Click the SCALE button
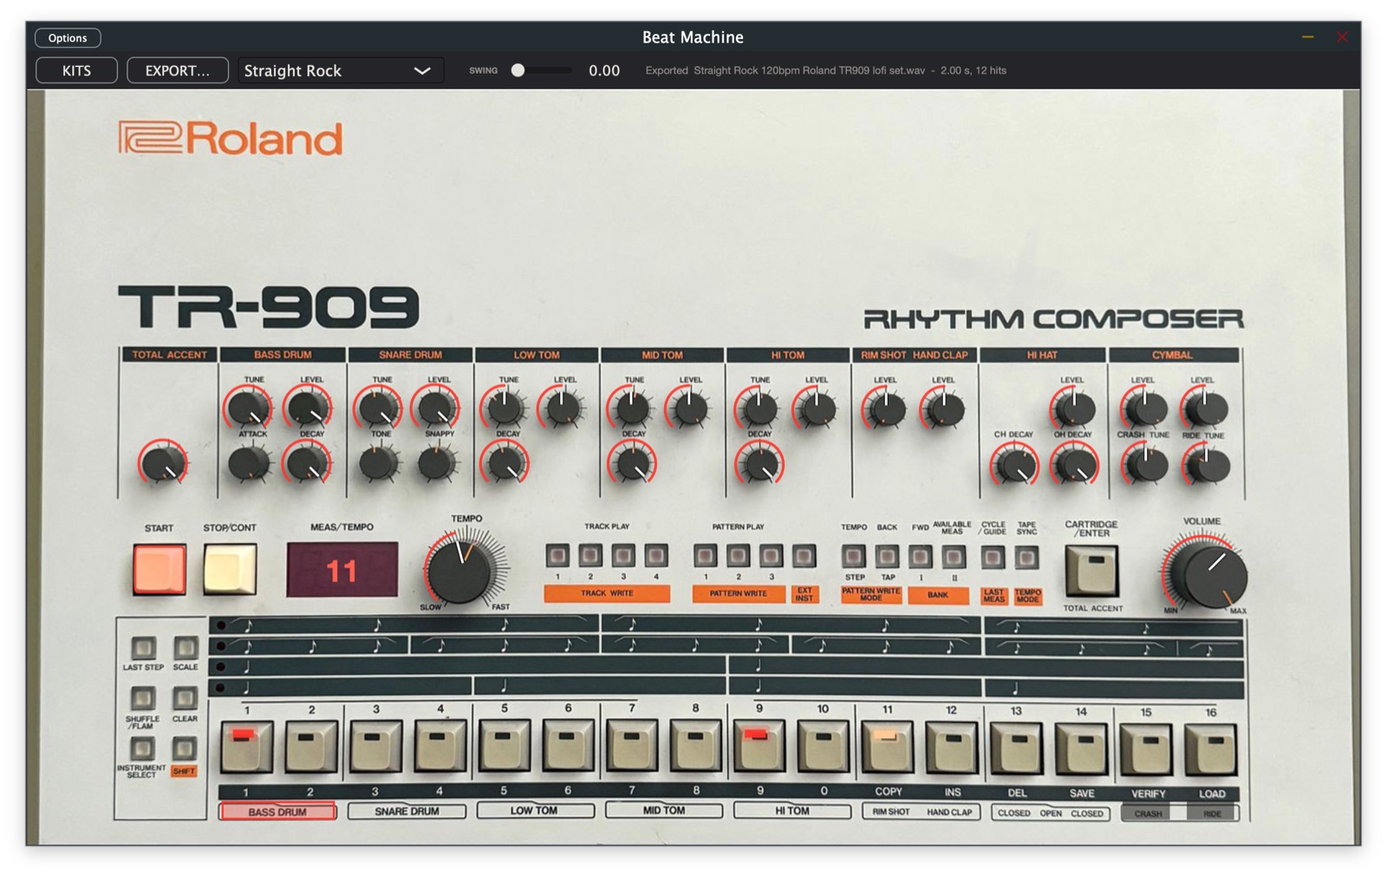1387x876 pixels. [185, 647]
